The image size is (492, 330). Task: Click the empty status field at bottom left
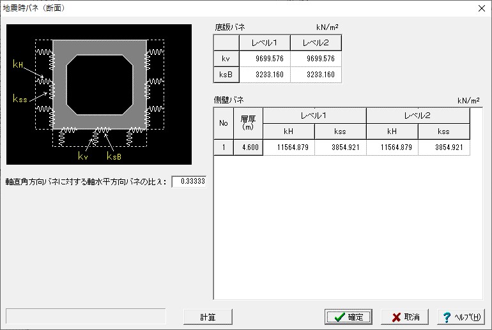click(86, 316)
